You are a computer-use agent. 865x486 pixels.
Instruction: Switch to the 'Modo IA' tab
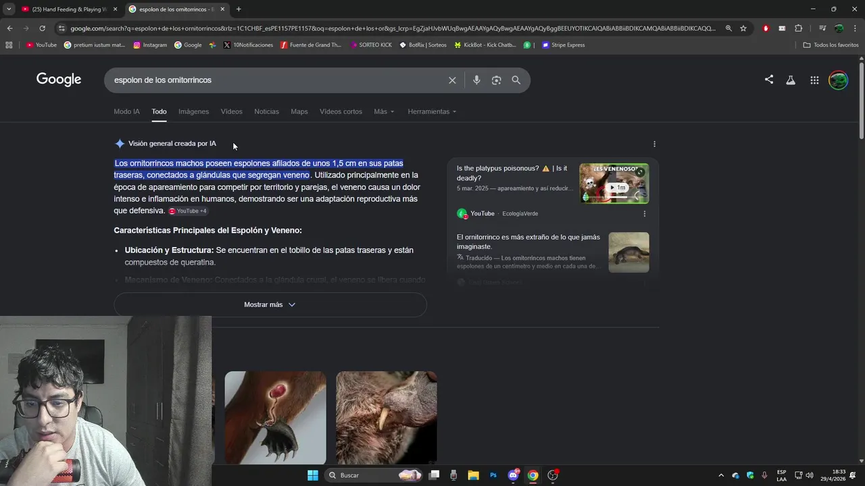click(x=126, y=111)
